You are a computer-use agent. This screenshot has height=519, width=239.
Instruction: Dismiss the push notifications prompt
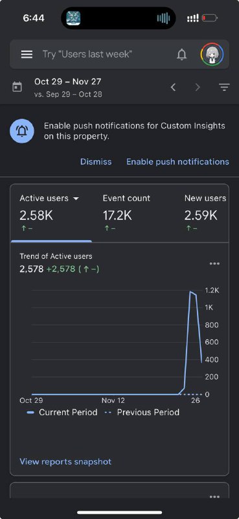pyautogui.click(x=96, y=162)
